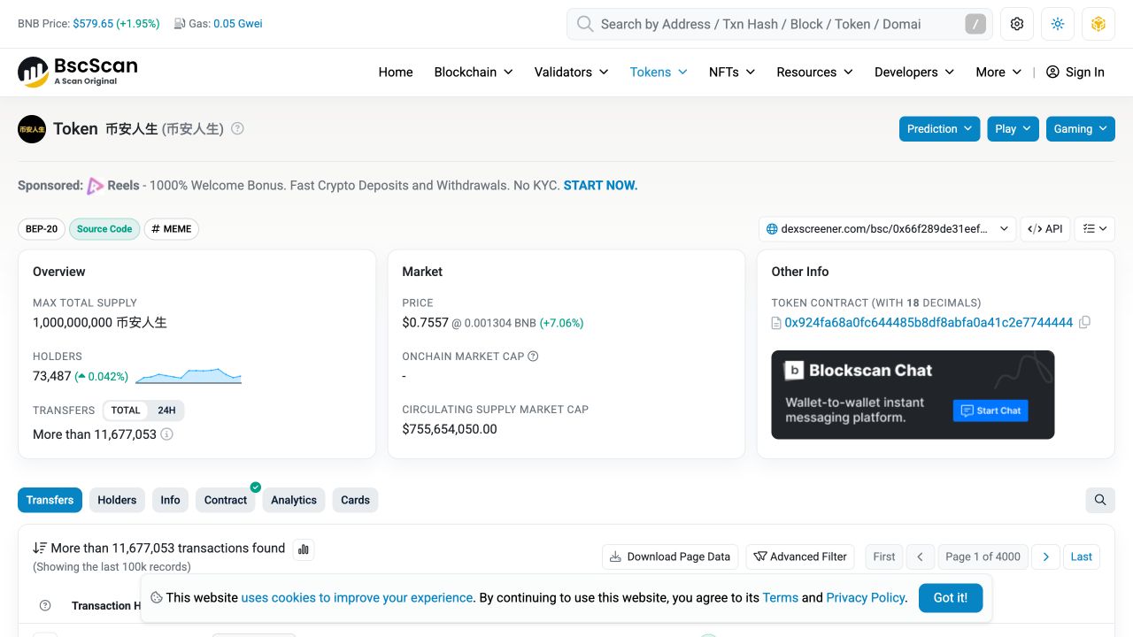
Task: Click search magnifier button beside tabs
Action: click(x=1100, y=500)
